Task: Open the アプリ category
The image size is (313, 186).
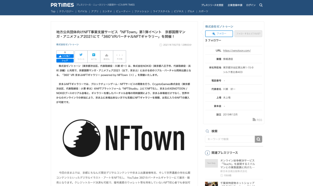Action: tap(95, 11)
